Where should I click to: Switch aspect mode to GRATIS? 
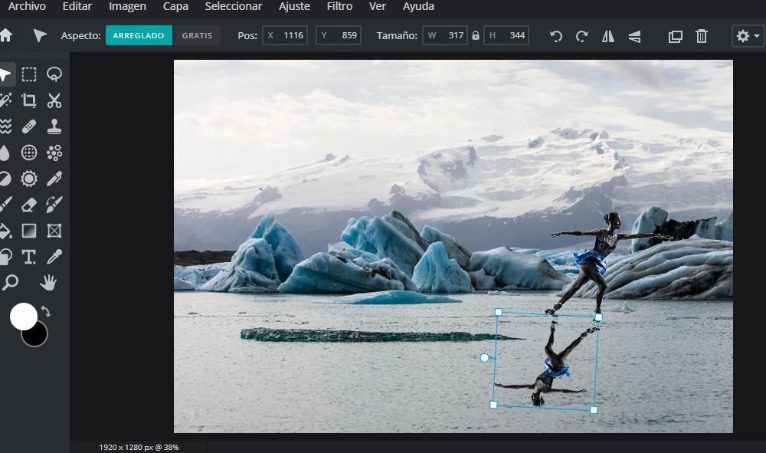[x=197, y=36]
